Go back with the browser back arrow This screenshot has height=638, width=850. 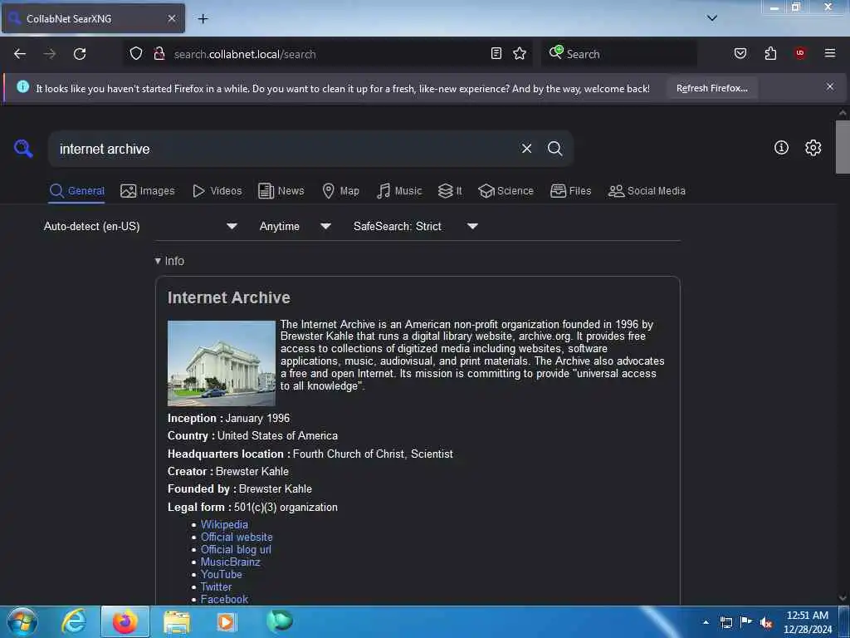click(20, 54)
